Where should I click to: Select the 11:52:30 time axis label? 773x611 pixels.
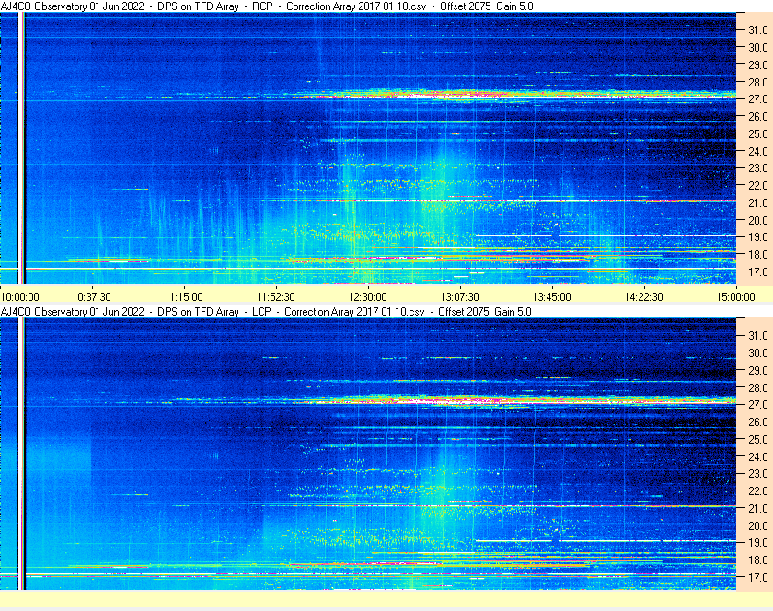coord(275,297)
